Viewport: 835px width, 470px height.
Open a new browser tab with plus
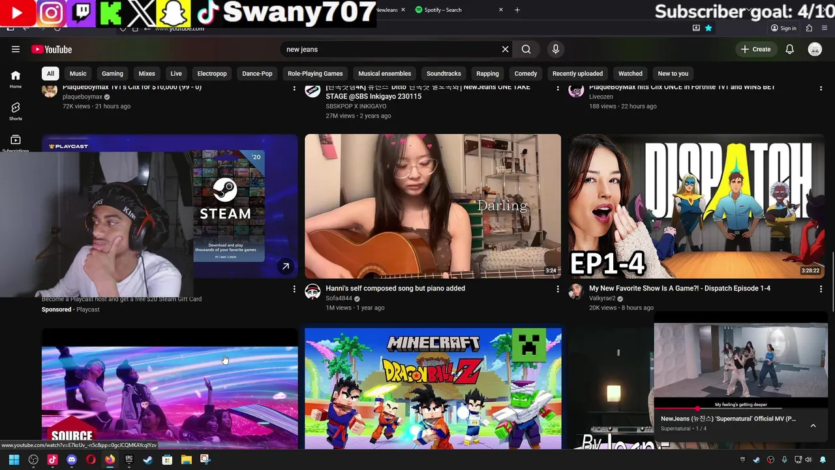(x=517, y=10)
